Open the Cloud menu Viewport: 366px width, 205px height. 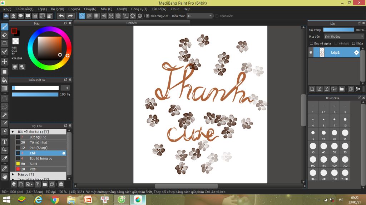pyautogui.click(x=175, y=9)
